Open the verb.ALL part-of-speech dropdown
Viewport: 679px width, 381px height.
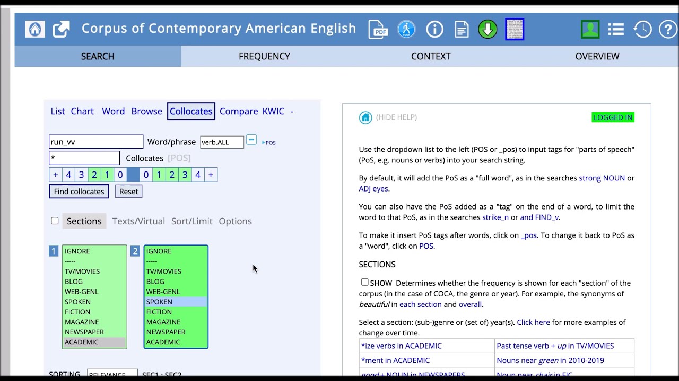[222, 142]
